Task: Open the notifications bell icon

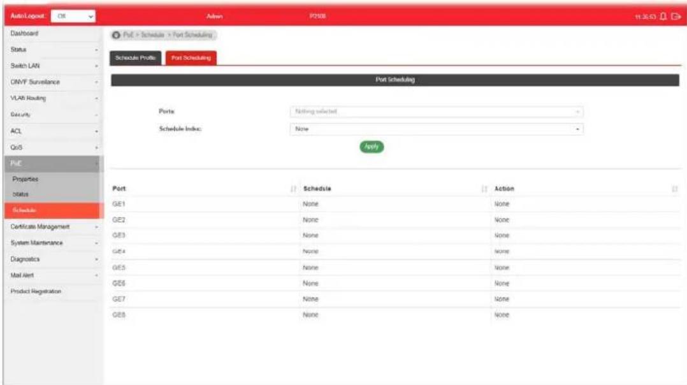Action: (x=663, y=16)
